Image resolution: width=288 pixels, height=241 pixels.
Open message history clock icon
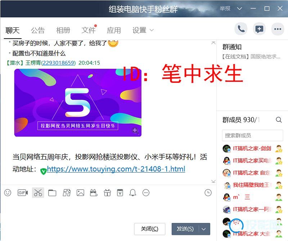point(208,193)
